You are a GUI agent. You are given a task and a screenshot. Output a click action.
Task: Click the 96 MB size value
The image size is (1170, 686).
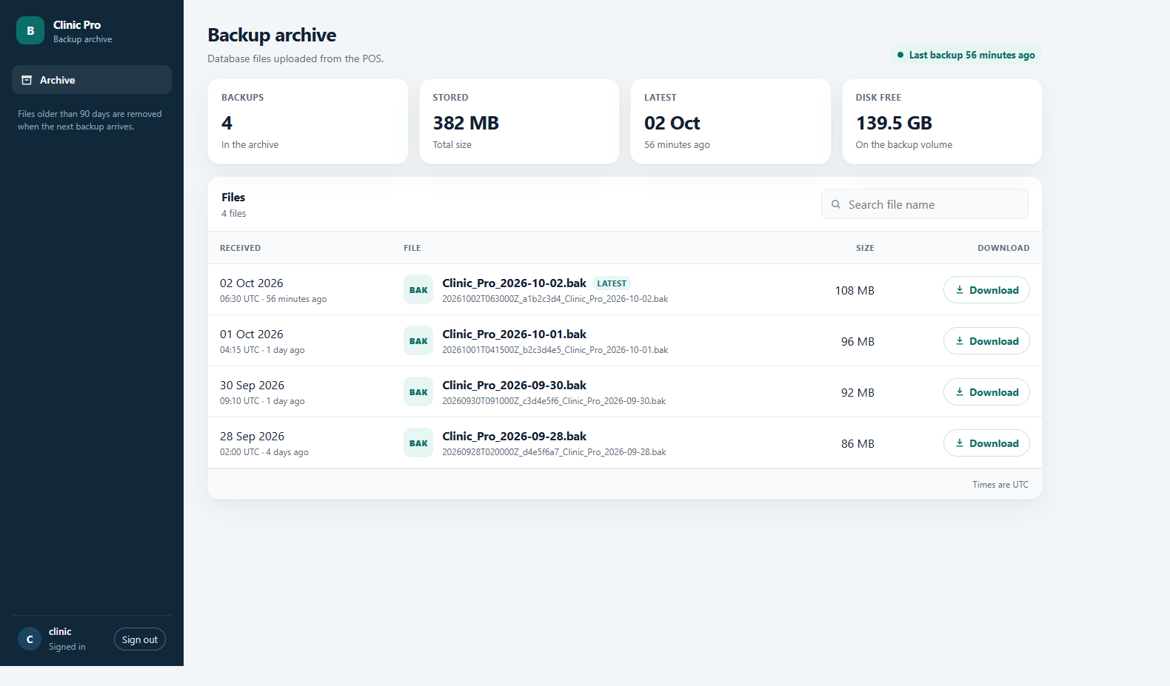[x=858, y=342]
